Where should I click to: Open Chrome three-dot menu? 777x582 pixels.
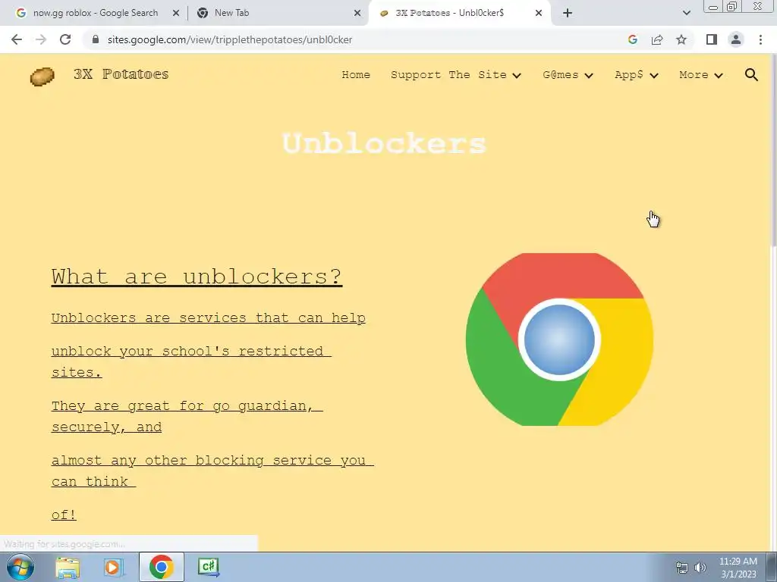760,39
